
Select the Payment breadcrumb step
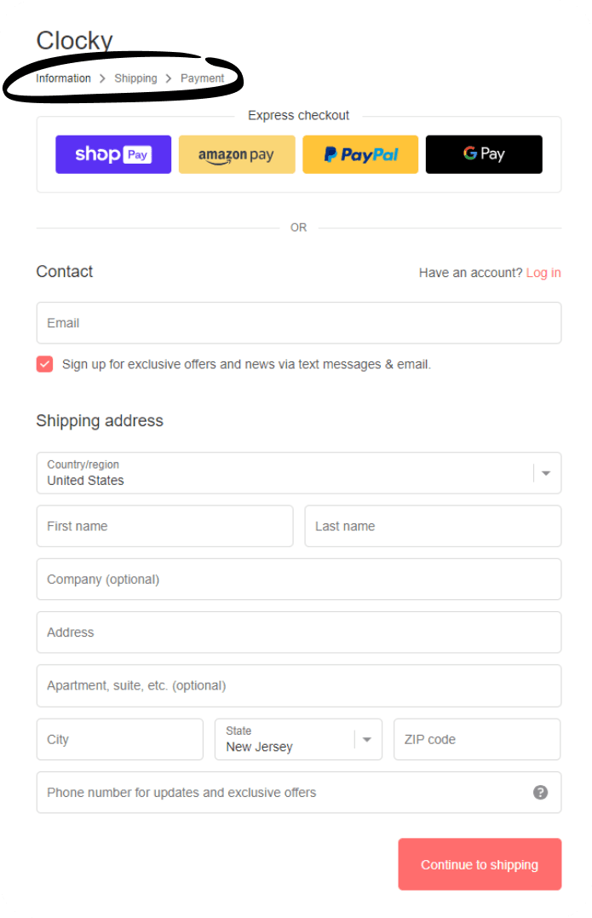(203, 78)
